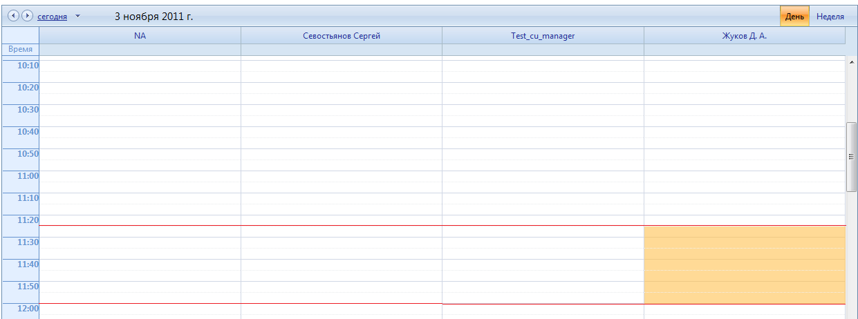This screenshot has height=319, width=858.
Task: Click the 11:20 time label
Action: tap(28, 220)
